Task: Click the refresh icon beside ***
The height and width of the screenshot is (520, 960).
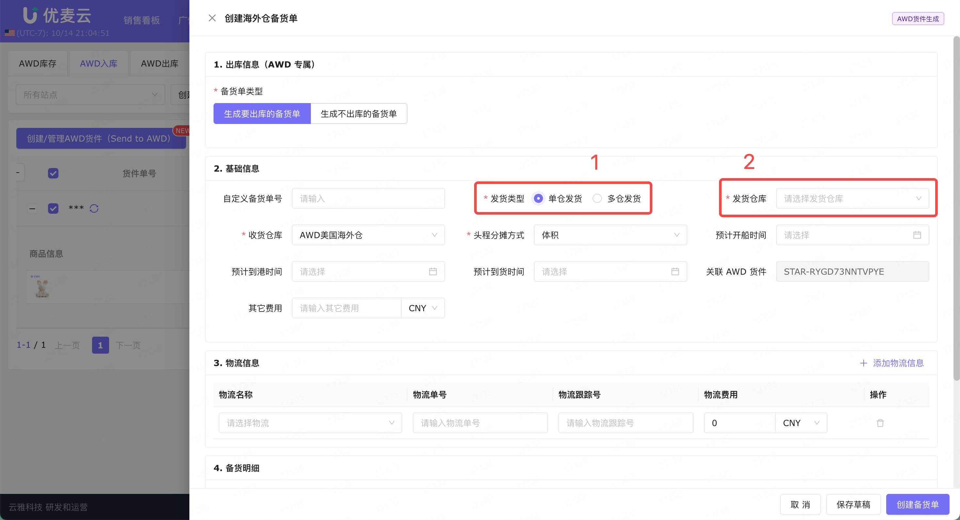Action: (94, 208)
